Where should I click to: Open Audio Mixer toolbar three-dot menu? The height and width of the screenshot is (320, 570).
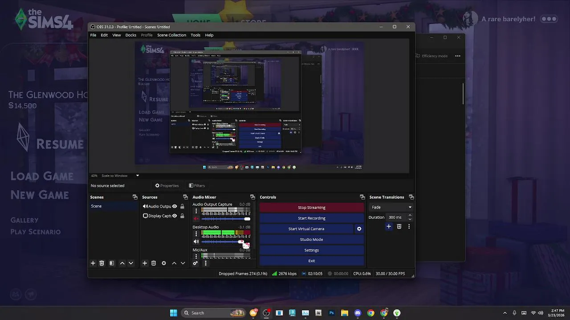coord(205,263)
